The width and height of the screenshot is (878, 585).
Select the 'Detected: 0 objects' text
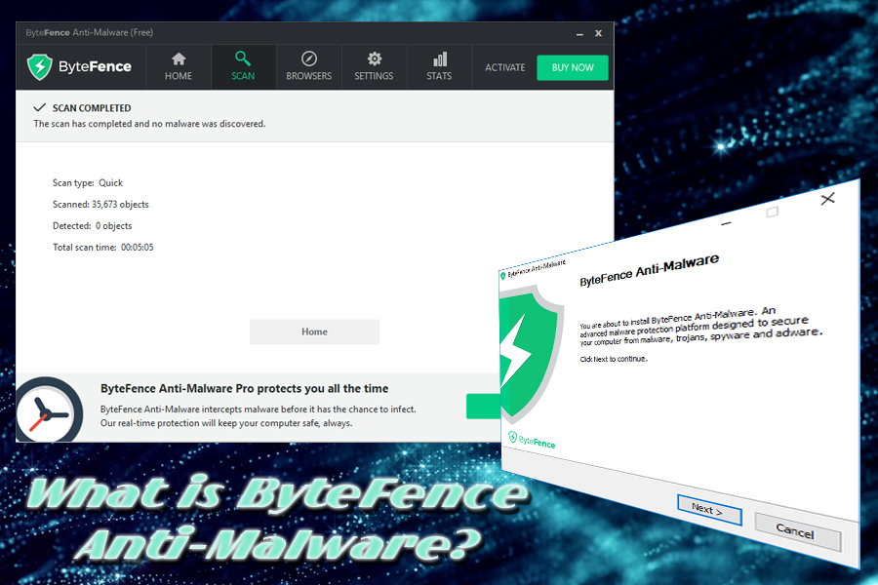[x=93, y=225]
